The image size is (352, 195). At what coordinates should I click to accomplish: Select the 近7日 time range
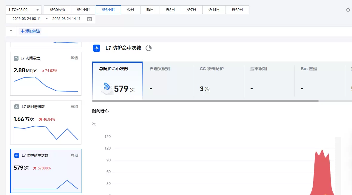click(x=192, y=10)
